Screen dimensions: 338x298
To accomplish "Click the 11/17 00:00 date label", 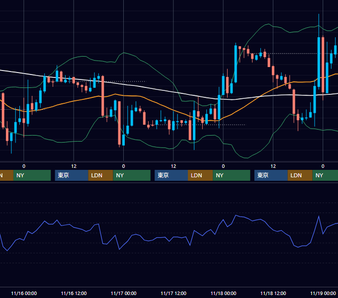I will point(123,293).
